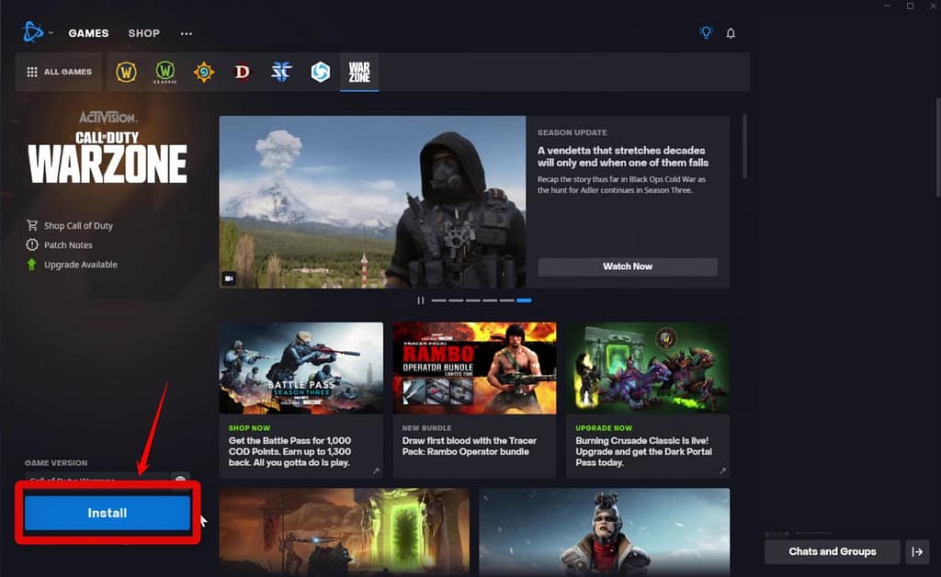Select the World of Warcraft icon
This screenshot has width=941, height=577.
tap(126, 72)
